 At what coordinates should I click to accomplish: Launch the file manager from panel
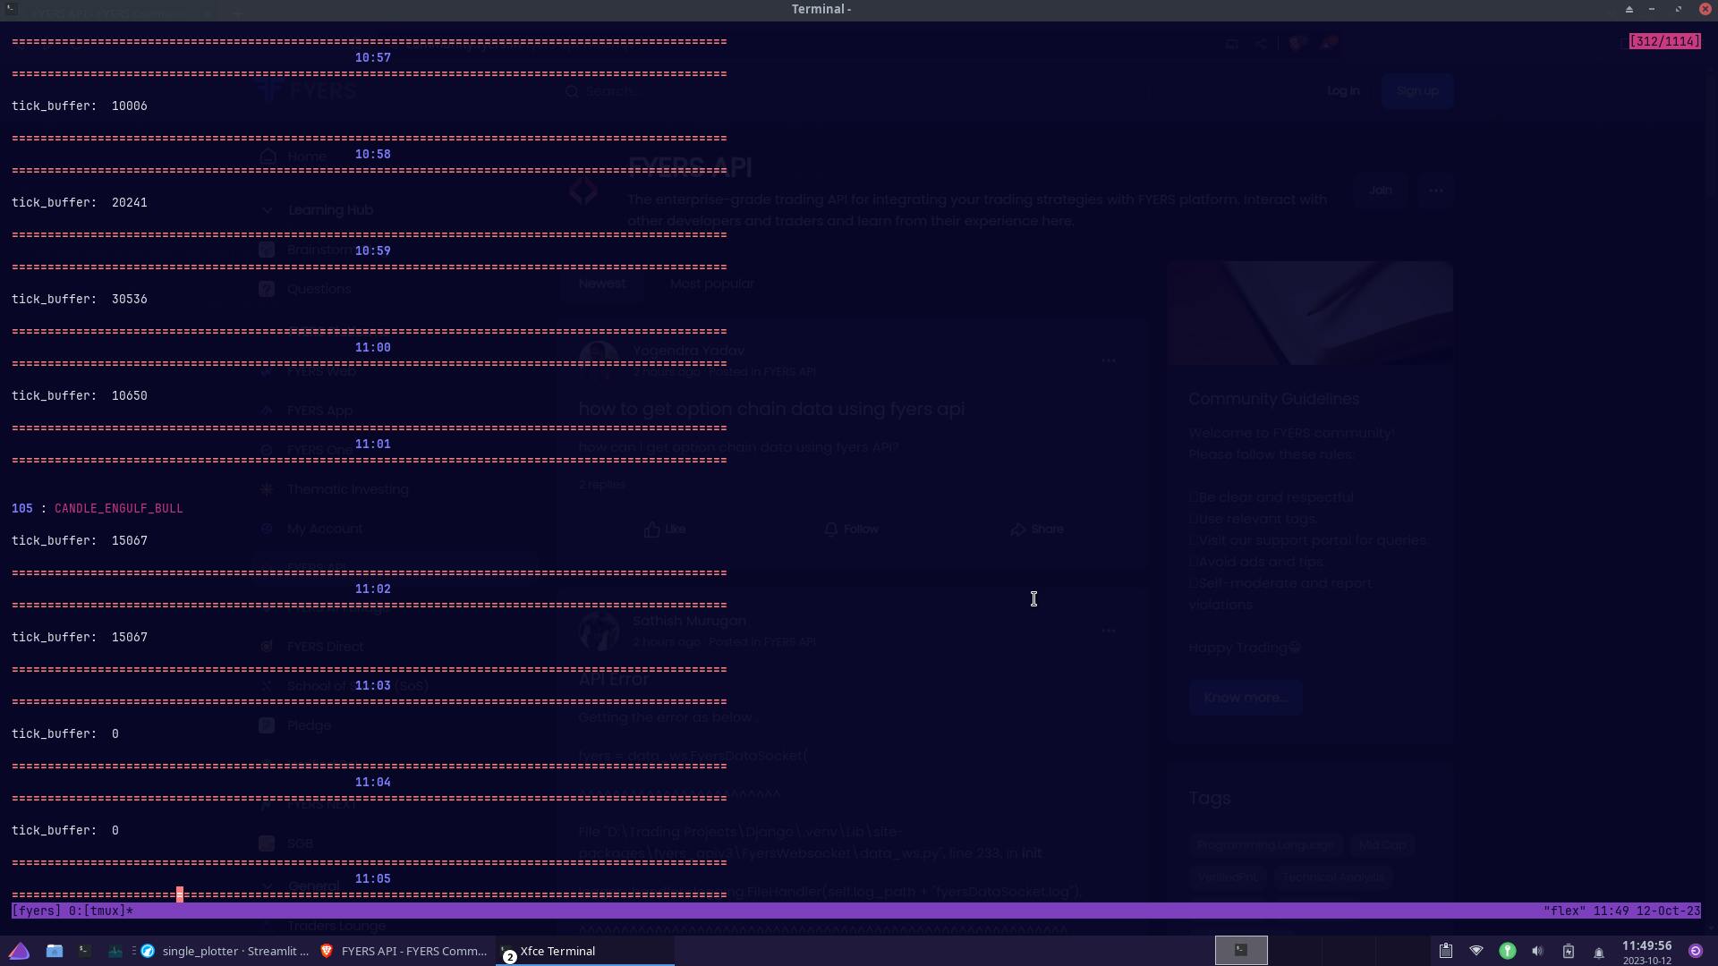(55, 951)
